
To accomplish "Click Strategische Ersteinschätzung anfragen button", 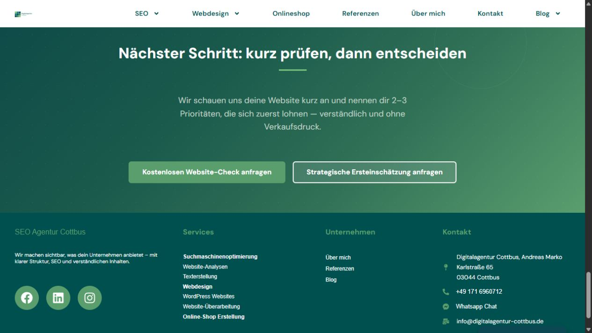I will click(x=374, y=172).
